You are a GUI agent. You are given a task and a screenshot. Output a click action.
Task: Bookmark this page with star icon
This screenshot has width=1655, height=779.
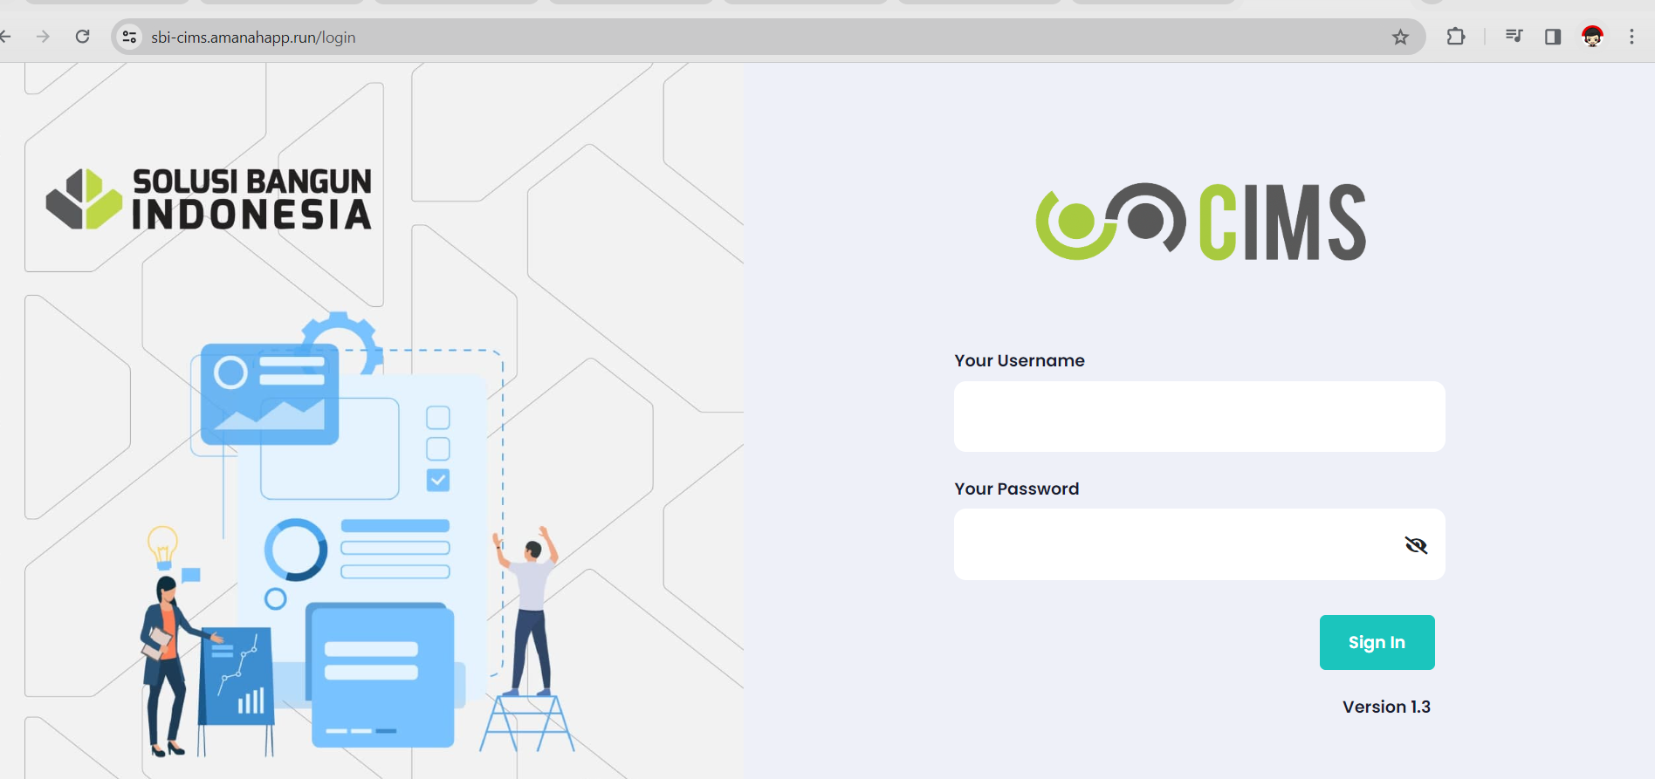point(1400,37)
